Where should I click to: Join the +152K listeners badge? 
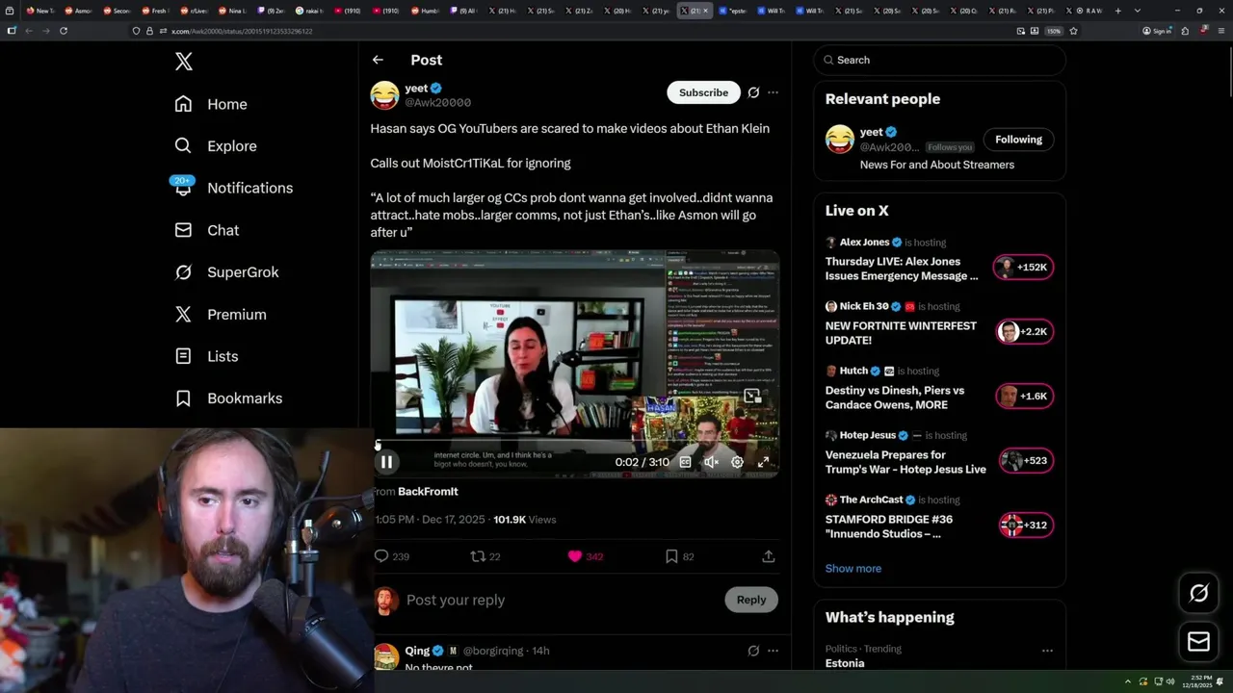point(1024,268)
